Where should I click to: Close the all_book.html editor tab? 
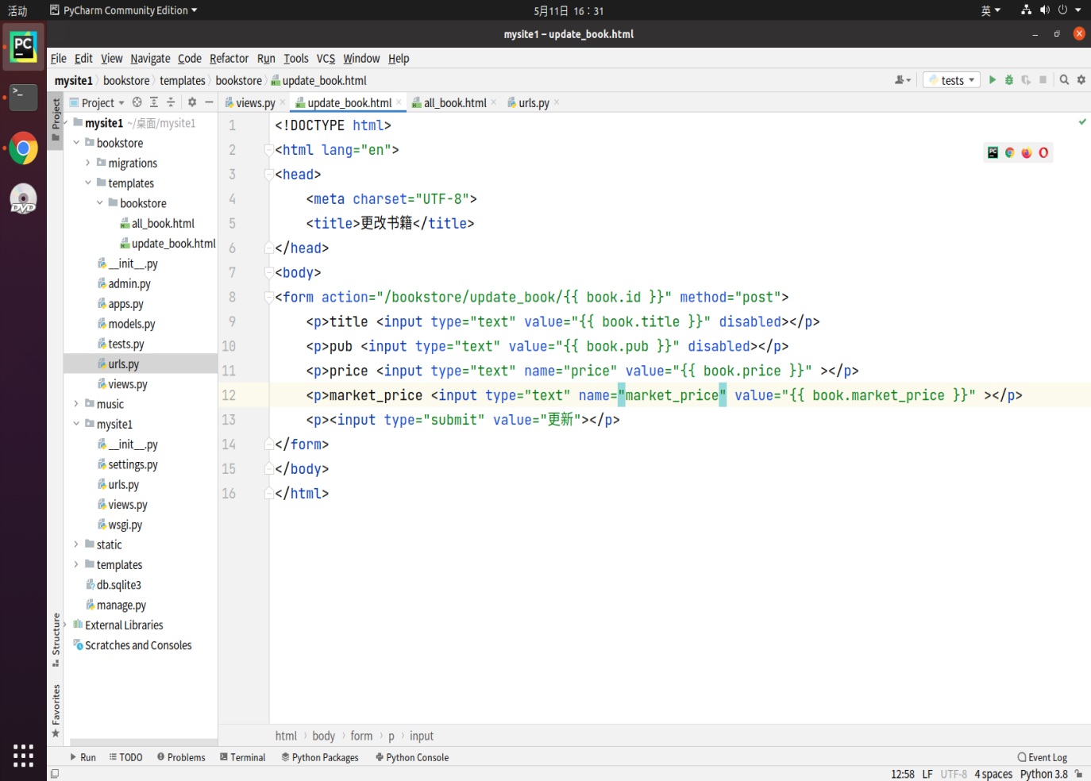point(494,102)
